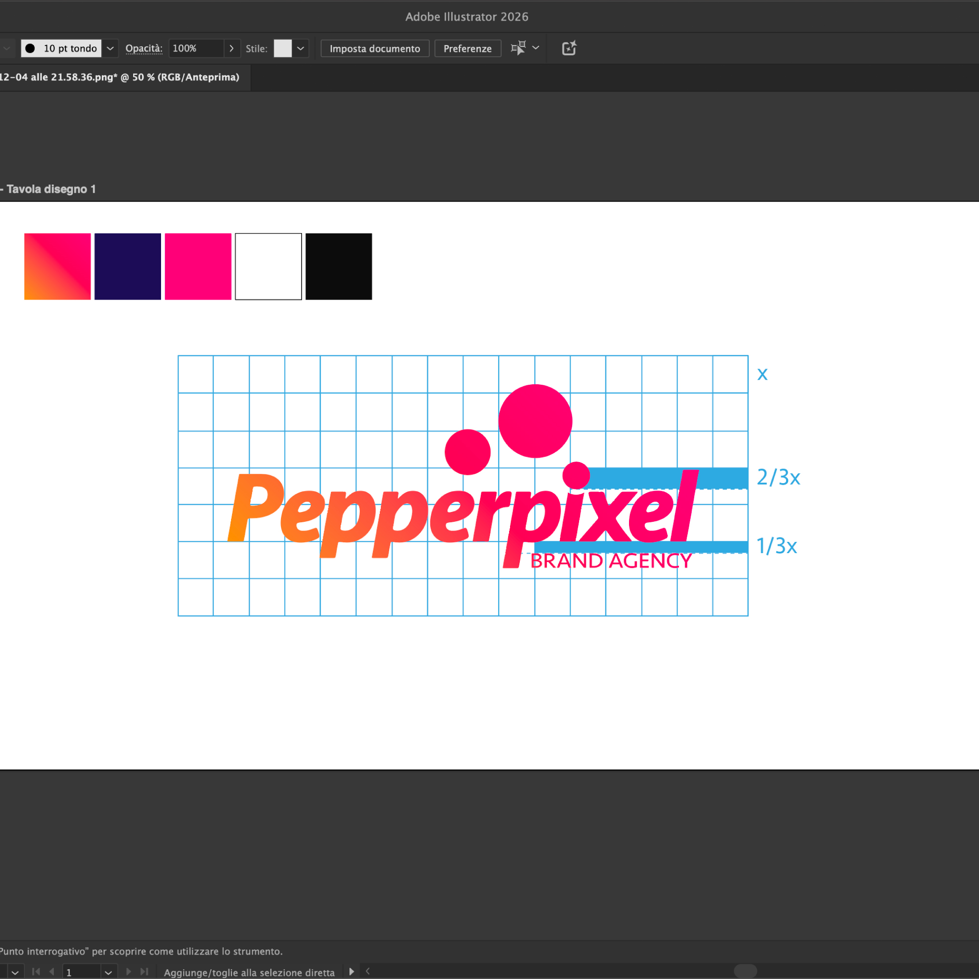Click the Opacità label link

[144, 48]
